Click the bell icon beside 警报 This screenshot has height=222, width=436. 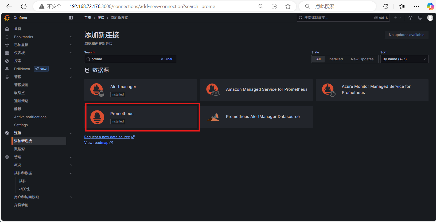pos(7,77)
